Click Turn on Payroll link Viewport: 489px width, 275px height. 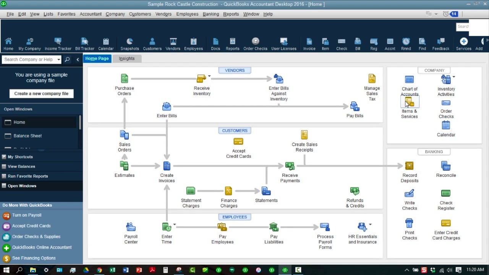pyautogui.click(x=27, y=215)
